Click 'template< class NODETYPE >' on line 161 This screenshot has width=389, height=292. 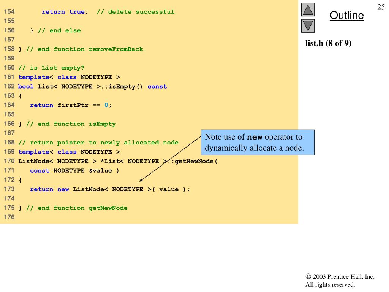[x=69, y=77]
